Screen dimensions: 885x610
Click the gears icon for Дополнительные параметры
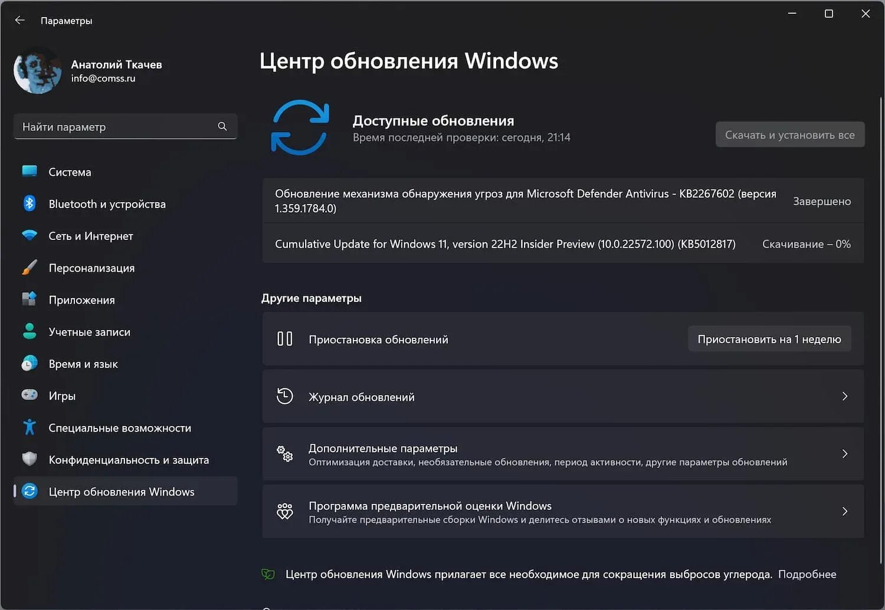click(x=285, y=453)
